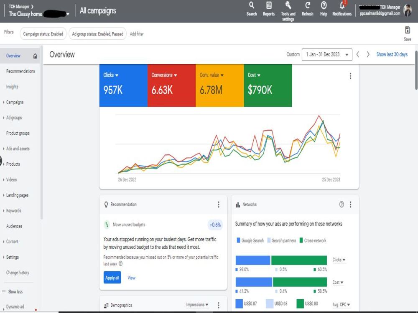Click the home icon beside Overview
This screenshot has height=313, width=418.
point(35,56)
